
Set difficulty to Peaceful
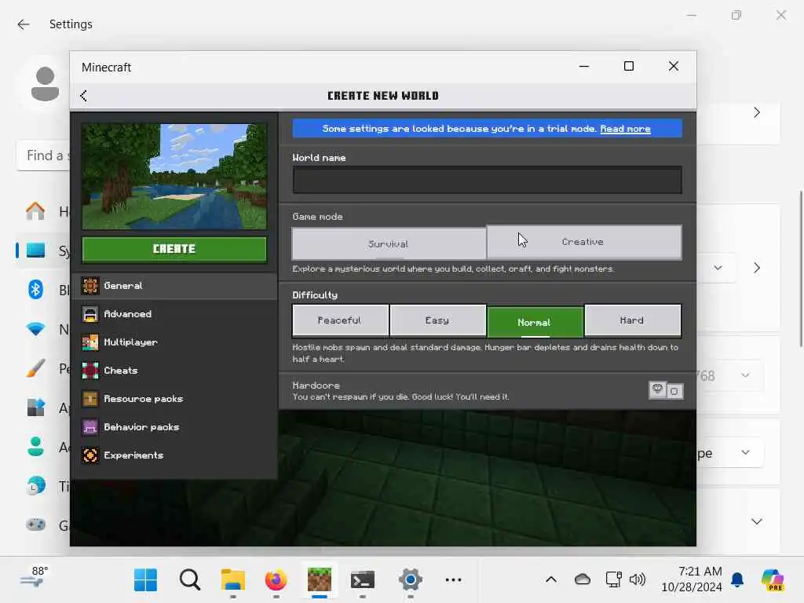coord(340,320)
